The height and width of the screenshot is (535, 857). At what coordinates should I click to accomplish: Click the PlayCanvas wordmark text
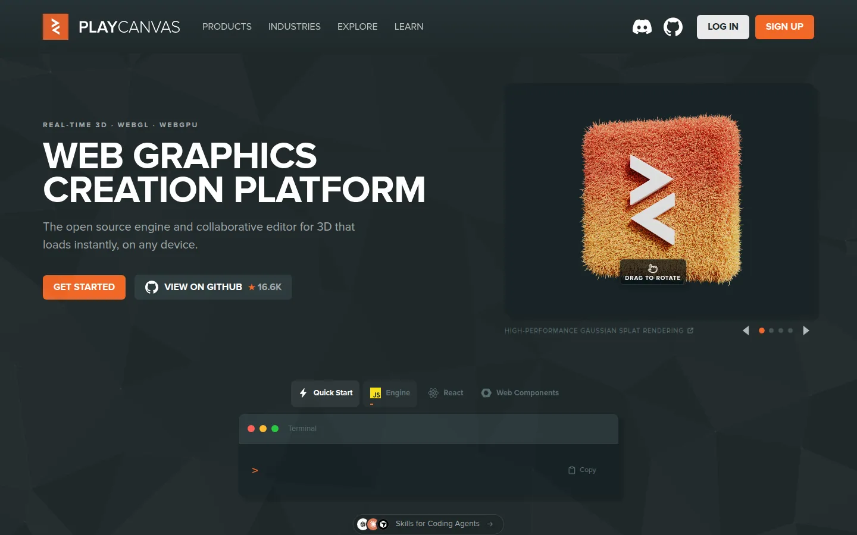(x=129, y=27)
